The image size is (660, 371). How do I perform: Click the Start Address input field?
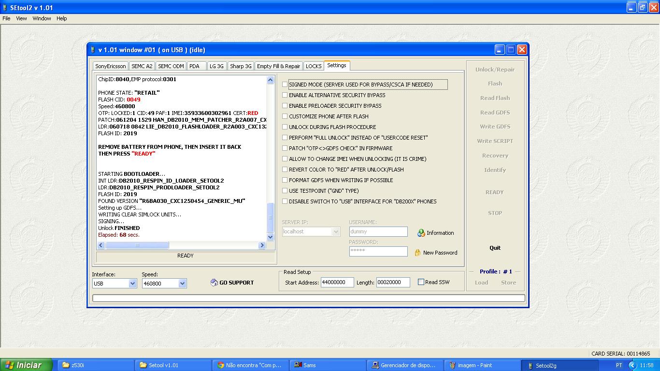[337, 282]
